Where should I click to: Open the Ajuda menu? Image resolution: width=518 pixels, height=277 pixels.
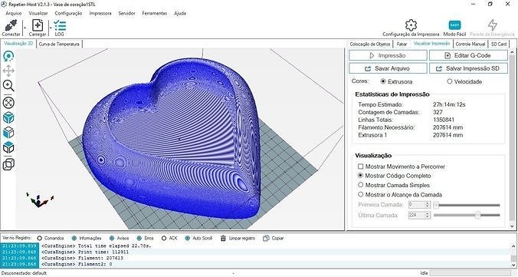pyautogui.click(x=180, y=13)
